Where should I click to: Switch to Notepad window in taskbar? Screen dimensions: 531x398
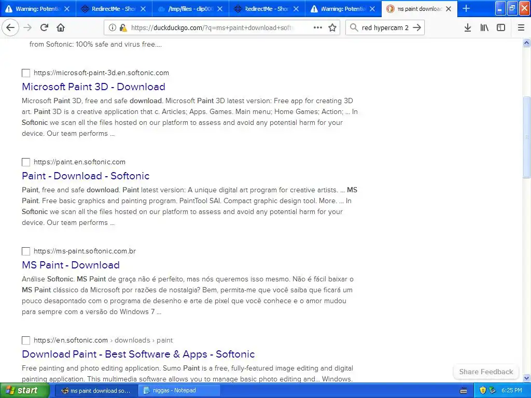[x=179, y=391]
